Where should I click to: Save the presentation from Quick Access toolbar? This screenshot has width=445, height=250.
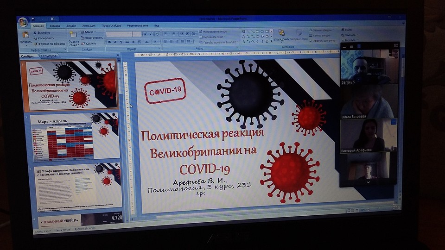[32, 19]
